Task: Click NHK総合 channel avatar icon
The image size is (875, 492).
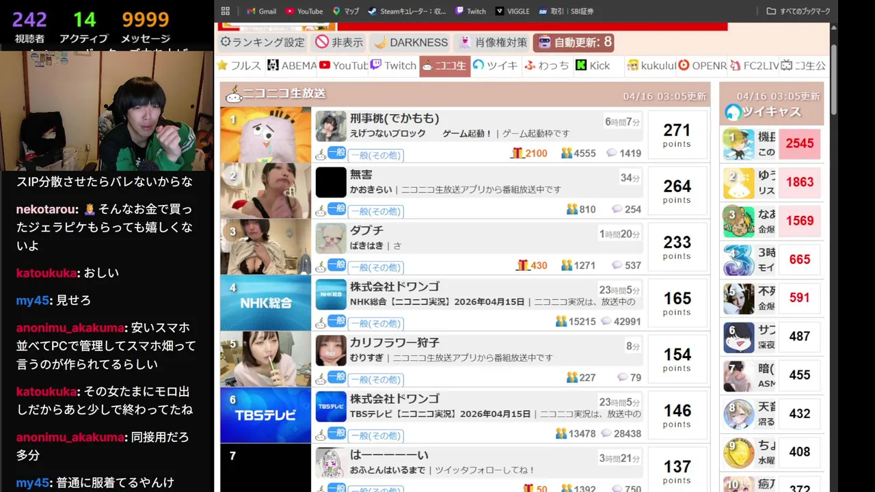Action: 331,295
